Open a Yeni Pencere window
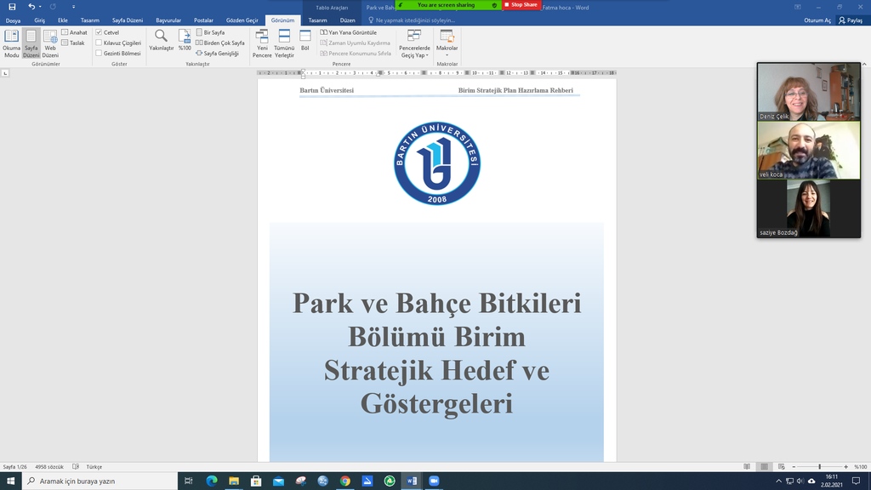The width and height of the screenshot is (871, 490). click(x=262, y=43)
